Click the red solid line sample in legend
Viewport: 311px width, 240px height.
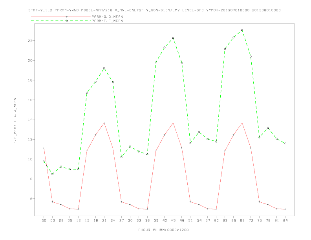pos(61,16)
